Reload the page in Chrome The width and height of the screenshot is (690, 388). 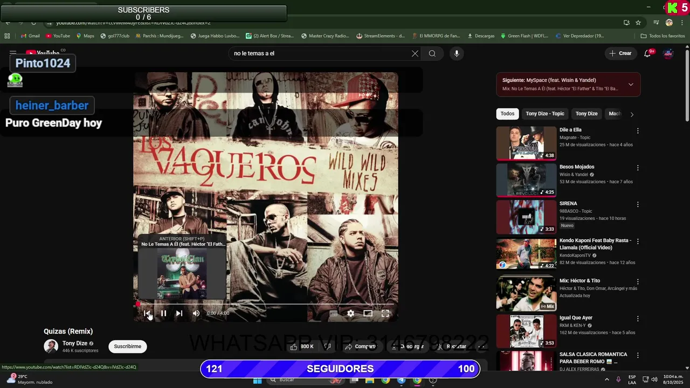click(33, 23)
